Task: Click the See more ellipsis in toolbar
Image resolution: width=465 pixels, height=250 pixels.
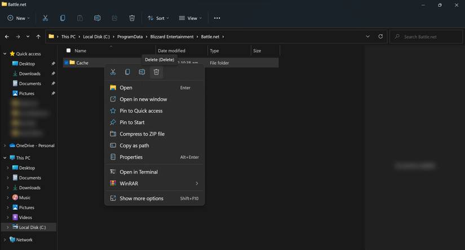Action: (217, 18)
